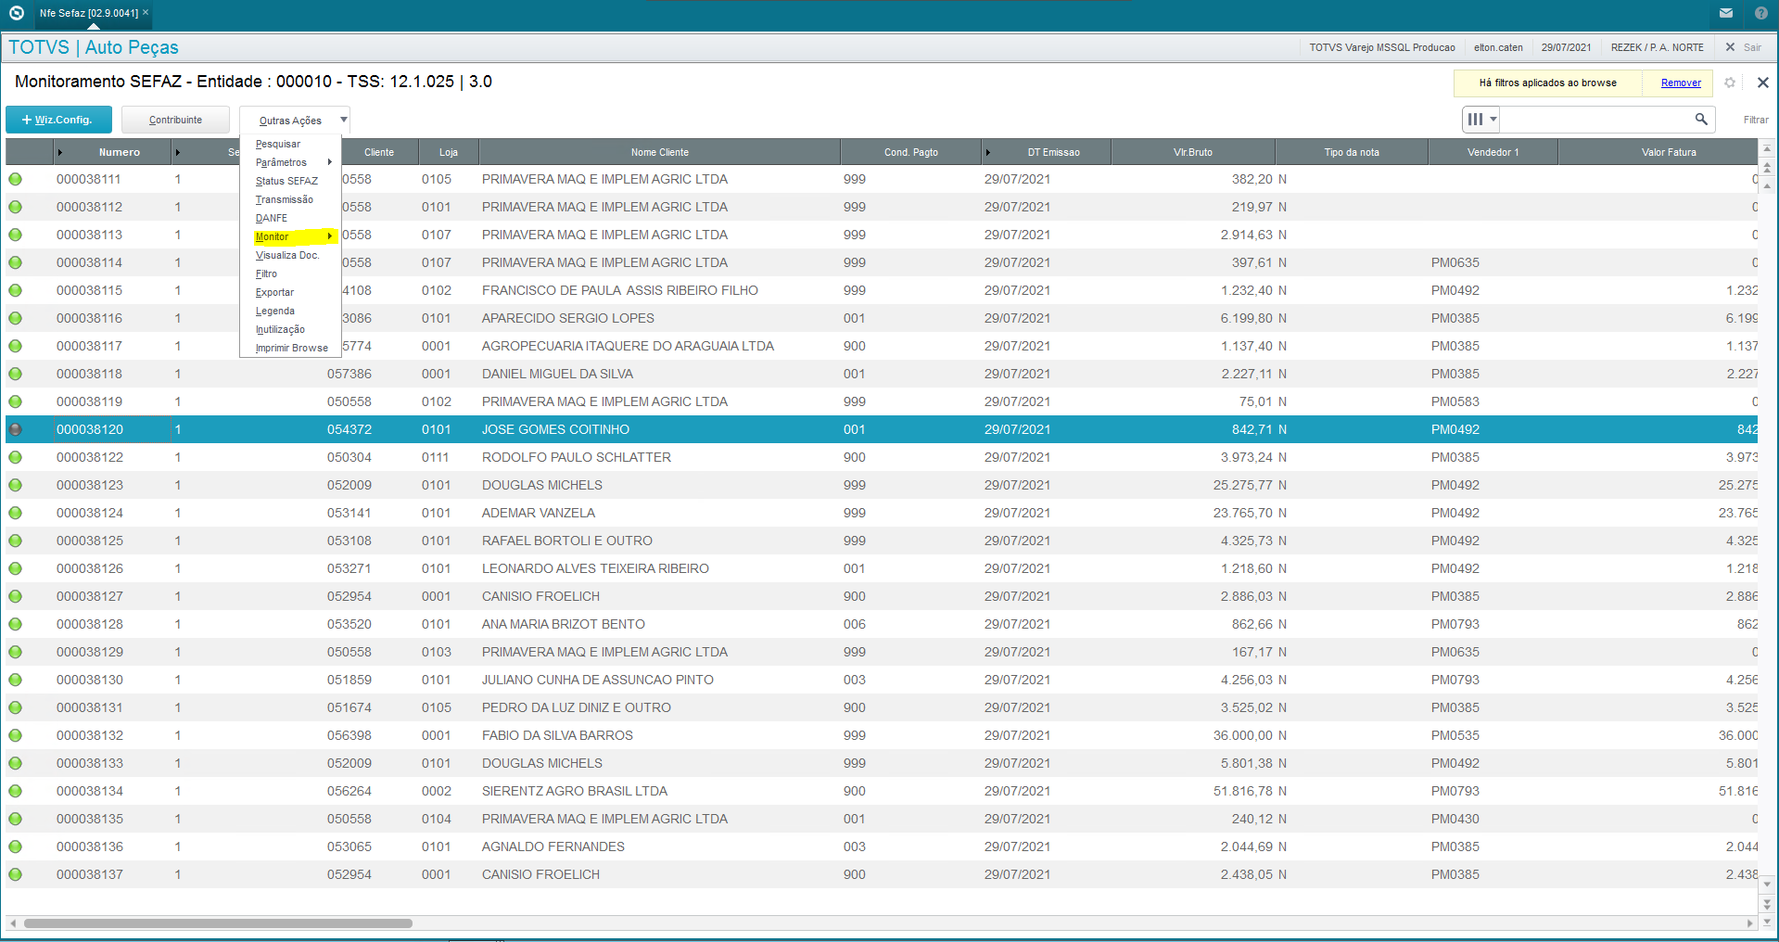1779x942 pixels.
Task: Click value 51.816,78 cell
Action: pyautogui.click(x=1243, y=791)
